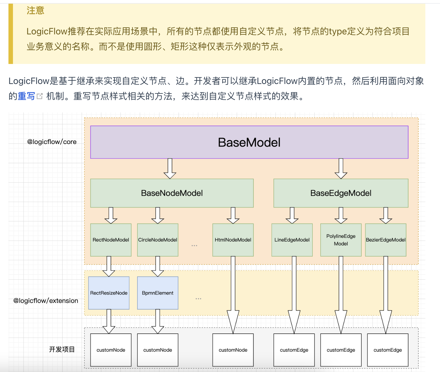
Task: Click customNode under RectResizeNode
Action: 111,350
